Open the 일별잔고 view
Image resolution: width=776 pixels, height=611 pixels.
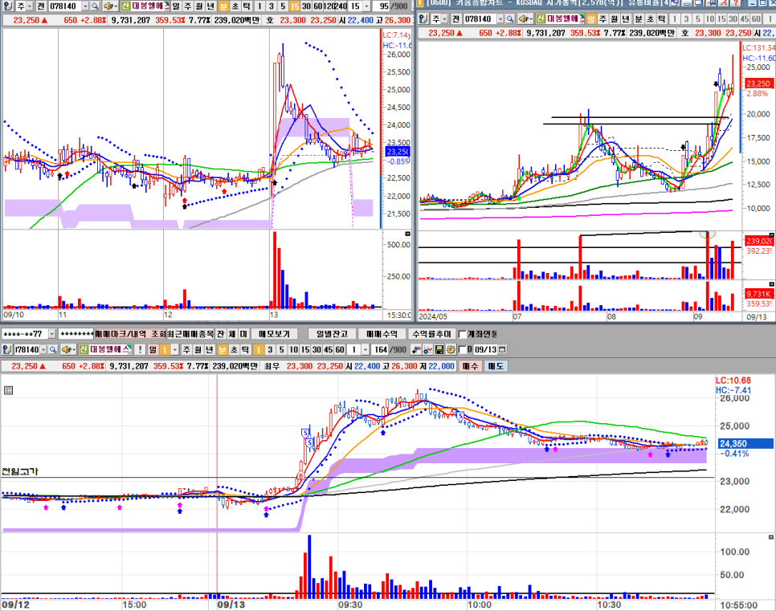332,335
